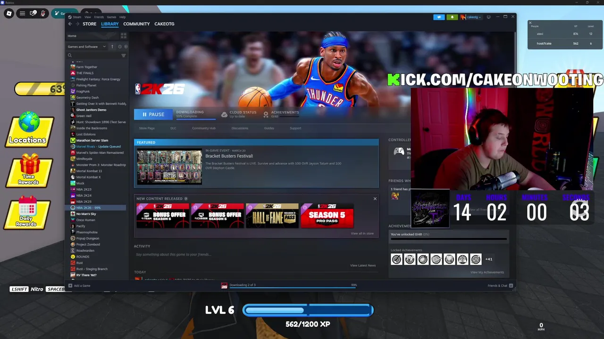Close the New Content Released panel
Screen dimensions: 604x339
click(375, 199)
